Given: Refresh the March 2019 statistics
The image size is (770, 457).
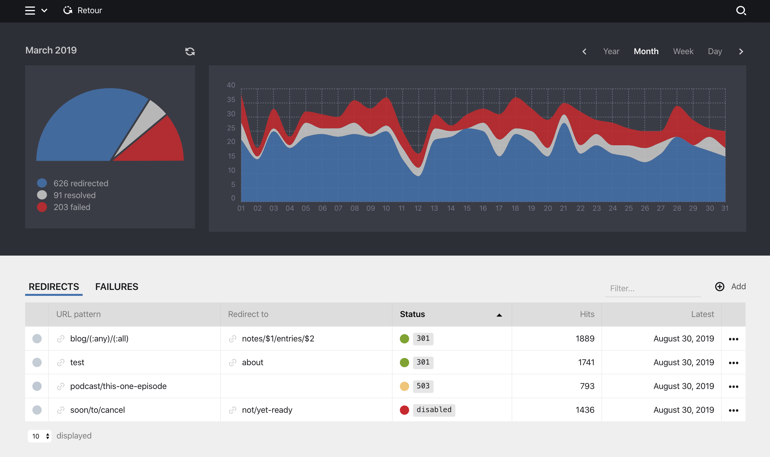Looking at the screenshot, I should (x=190, y=52).
